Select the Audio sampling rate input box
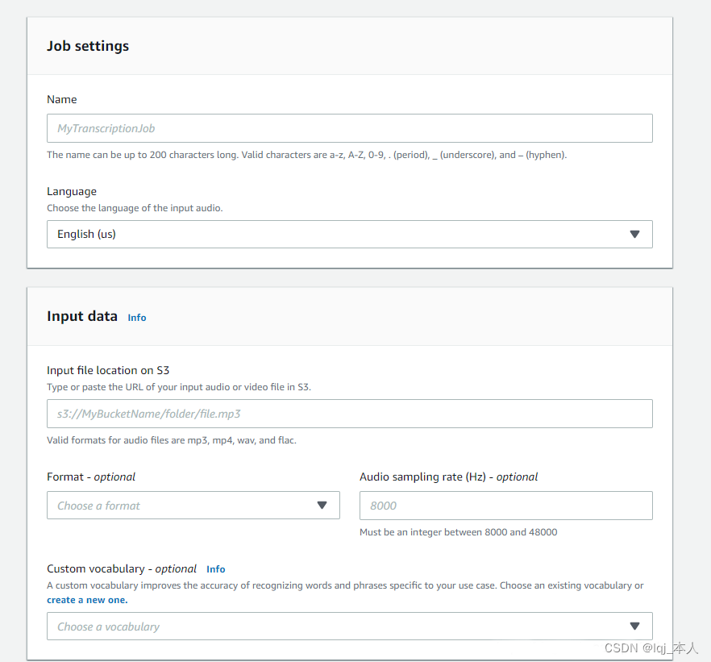Image resolution: width=711 pixels, height=662 pixels. [505, 506]
